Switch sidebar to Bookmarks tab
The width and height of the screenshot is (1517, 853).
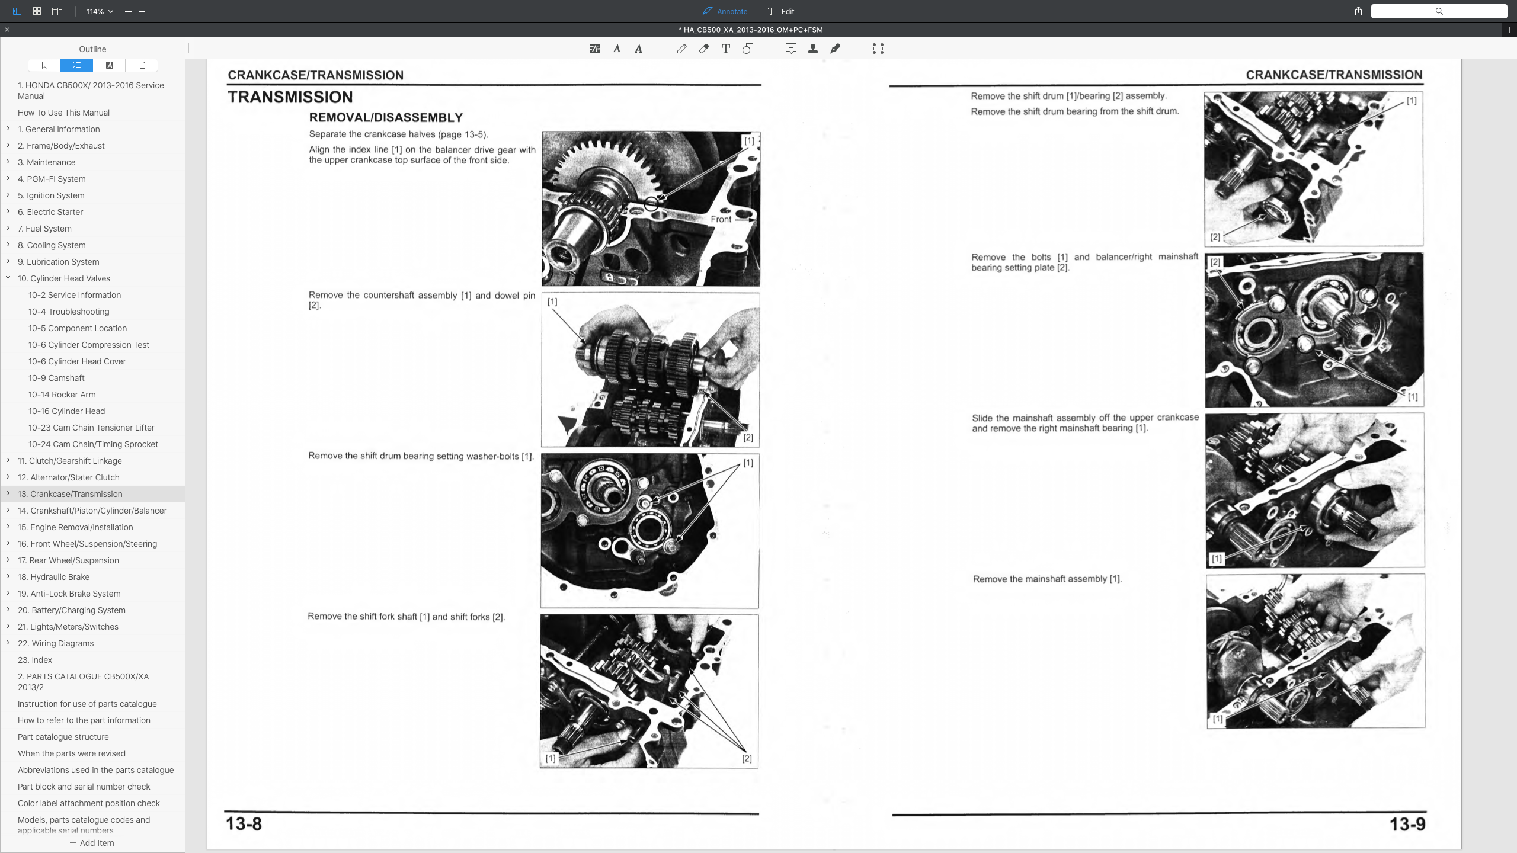[44, 65]
